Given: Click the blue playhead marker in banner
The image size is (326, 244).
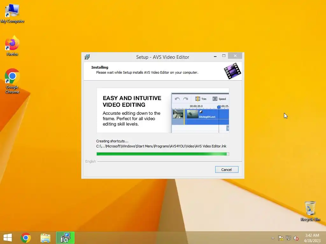Looking at the screenshot, I should (219, 107).
